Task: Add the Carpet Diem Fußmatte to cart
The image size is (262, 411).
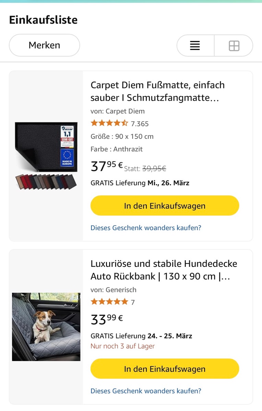Action: 165,206
